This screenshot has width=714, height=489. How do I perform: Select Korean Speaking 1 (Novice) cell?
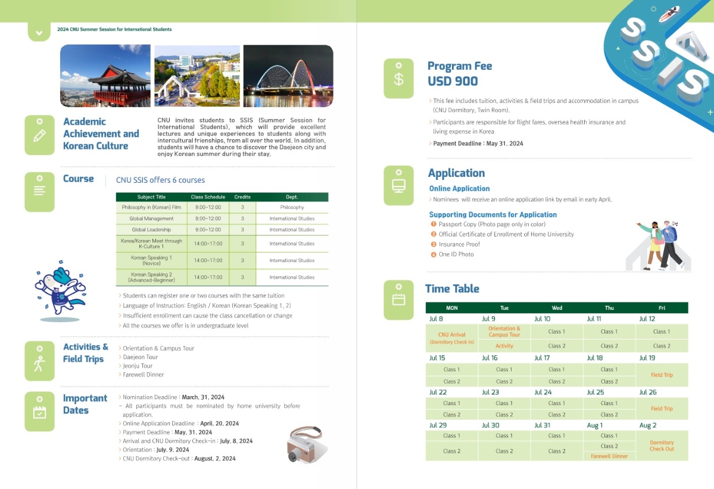click(x=152, y=260)
